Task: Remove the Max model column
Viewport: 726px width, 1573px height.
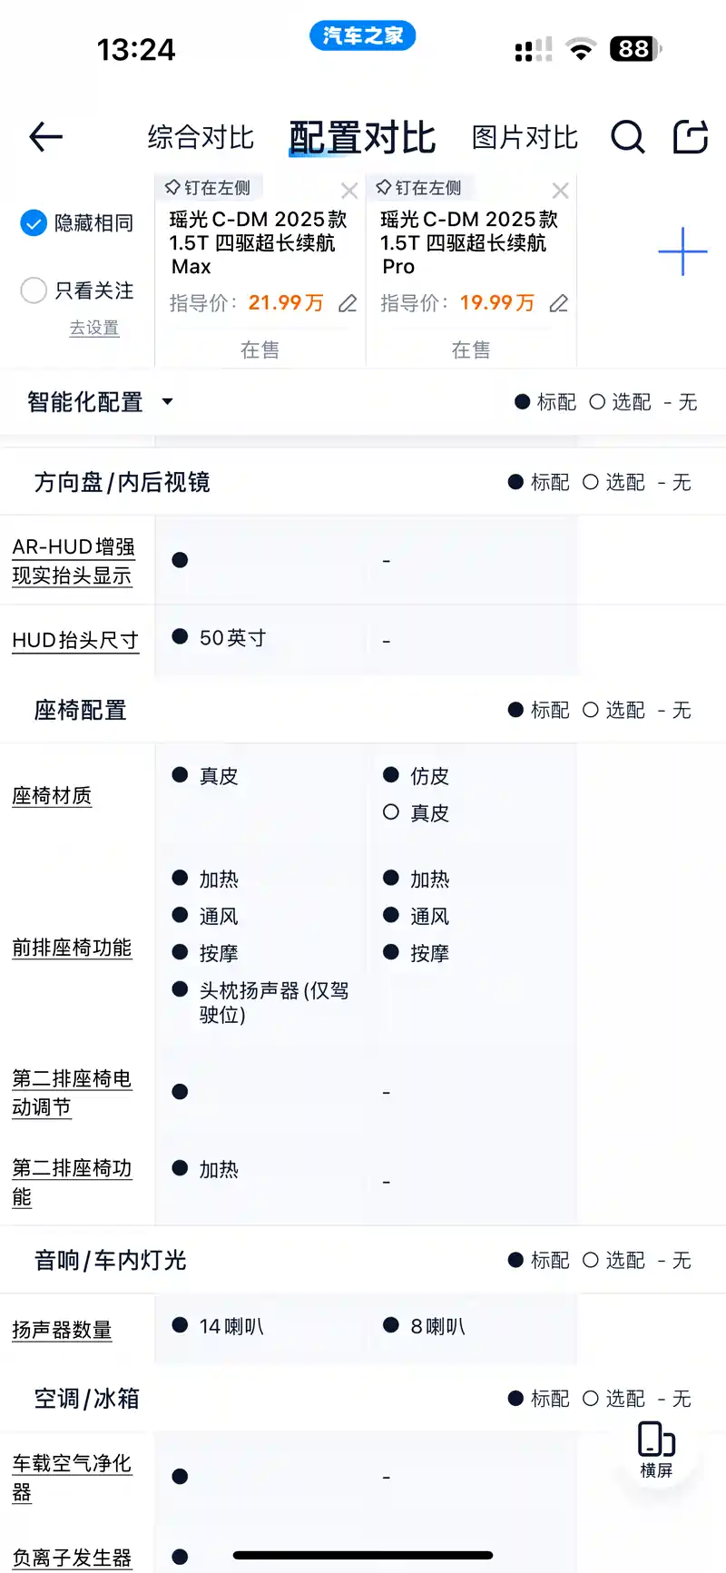Action: click(349, 191)
